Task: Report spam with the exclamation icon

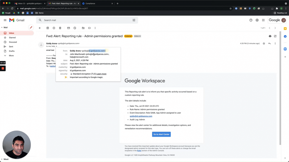Action: pyautogui.click(x=54, y=28)
